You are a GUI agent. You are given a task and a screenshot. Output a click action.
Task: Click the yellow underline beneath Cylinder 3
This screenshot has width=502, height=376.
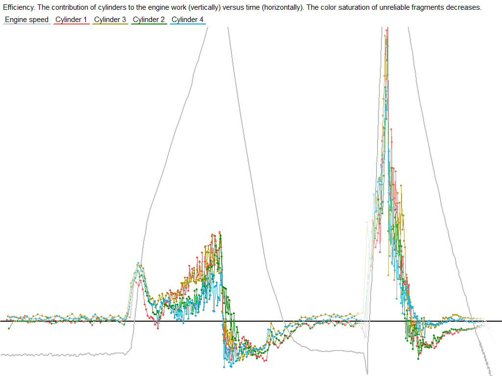coord(110,24)
